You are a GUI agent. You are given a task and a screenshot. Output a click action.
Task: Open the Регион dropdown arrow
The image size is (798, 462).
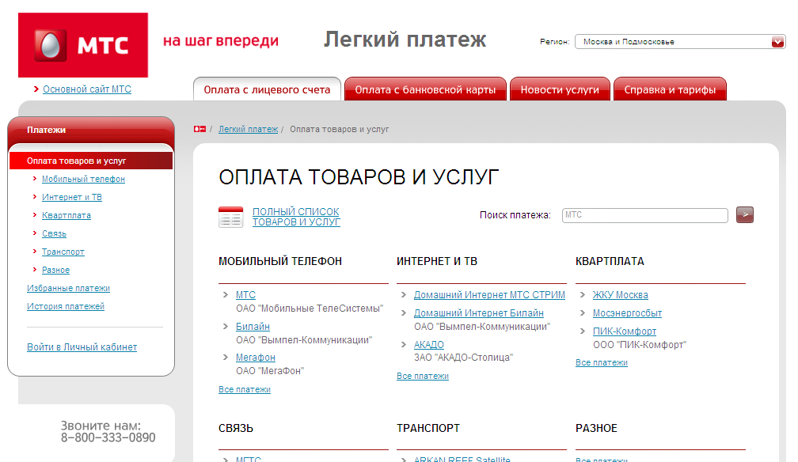777,42
